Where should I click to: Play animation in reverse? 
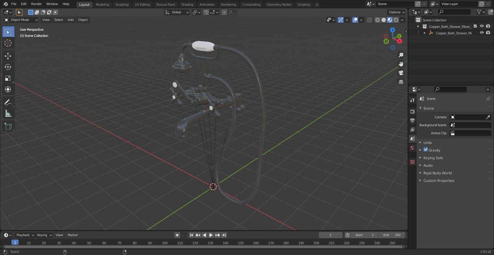(204, 235)
